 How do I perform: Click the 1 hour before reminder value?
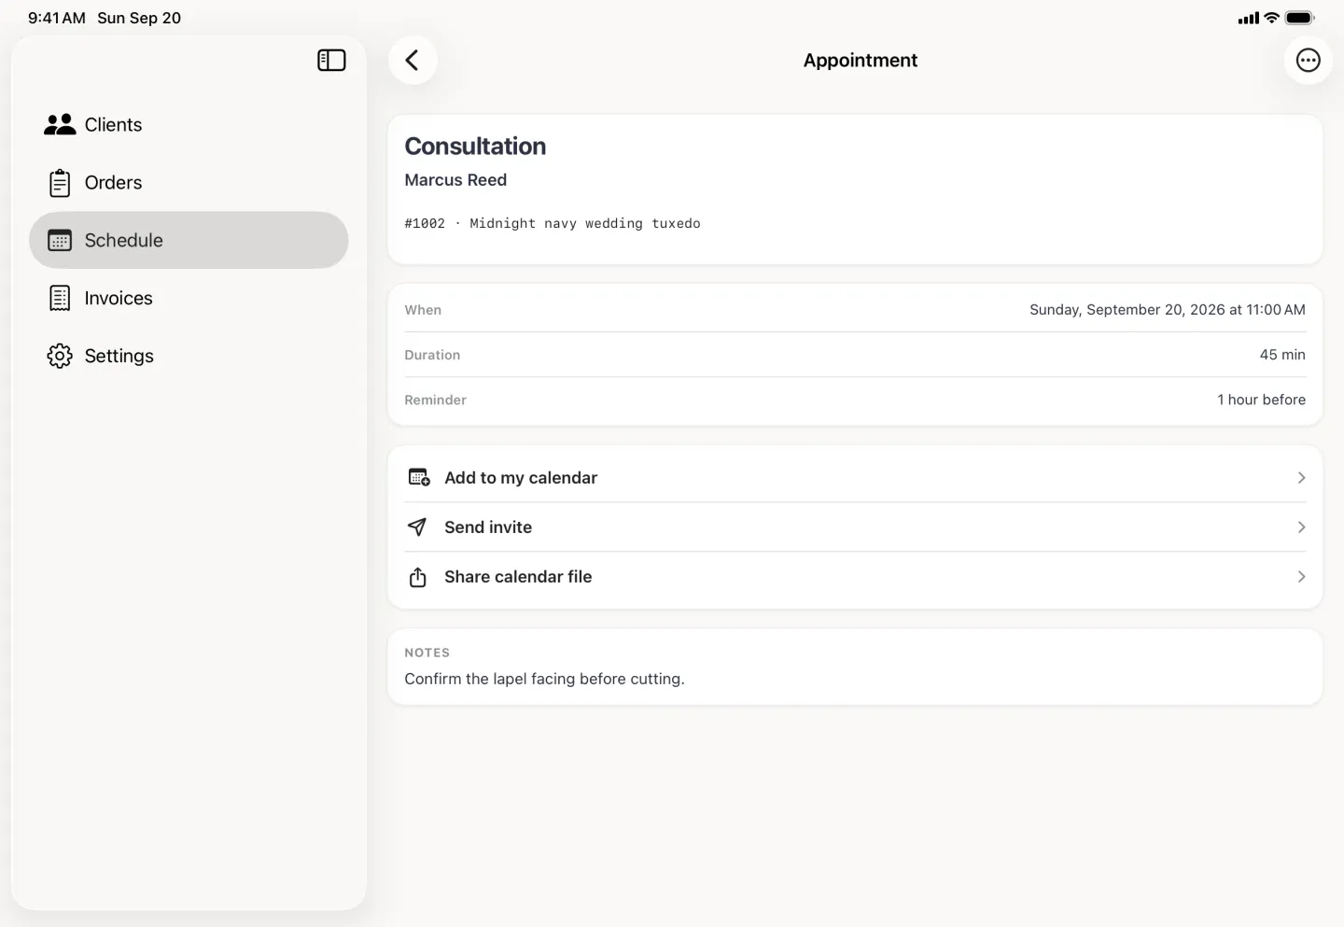point(1261,400)
